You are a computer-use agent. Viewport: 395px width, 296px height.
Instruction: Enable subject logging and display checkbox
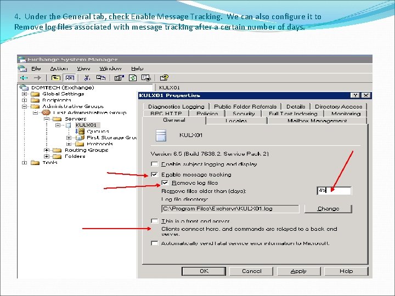[x=154, y=164]
